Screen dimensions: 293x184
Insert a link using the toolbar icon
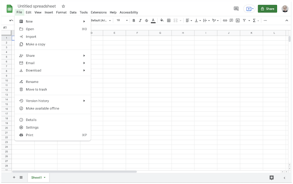coord(225,21)
